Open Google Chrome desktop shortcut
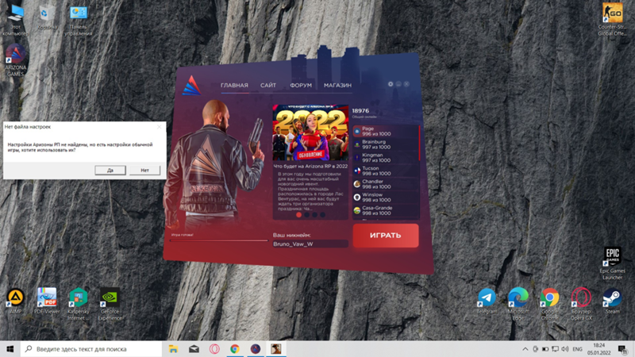Viewport: 635px width, 357px height. pyautogui.click(x=549, y=304)
